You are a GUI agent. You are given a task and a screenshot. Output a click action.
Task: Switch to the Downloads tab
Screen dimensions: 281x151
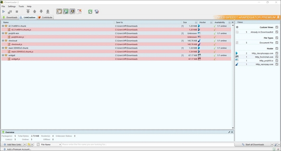coord(10,17)
